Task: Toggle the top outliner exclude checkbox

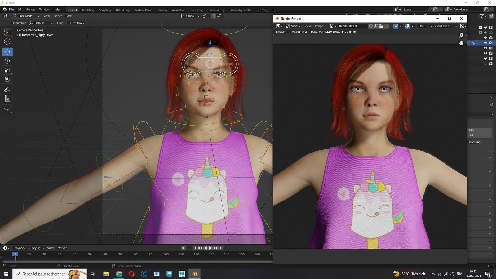Action: (x=480, y=27)
